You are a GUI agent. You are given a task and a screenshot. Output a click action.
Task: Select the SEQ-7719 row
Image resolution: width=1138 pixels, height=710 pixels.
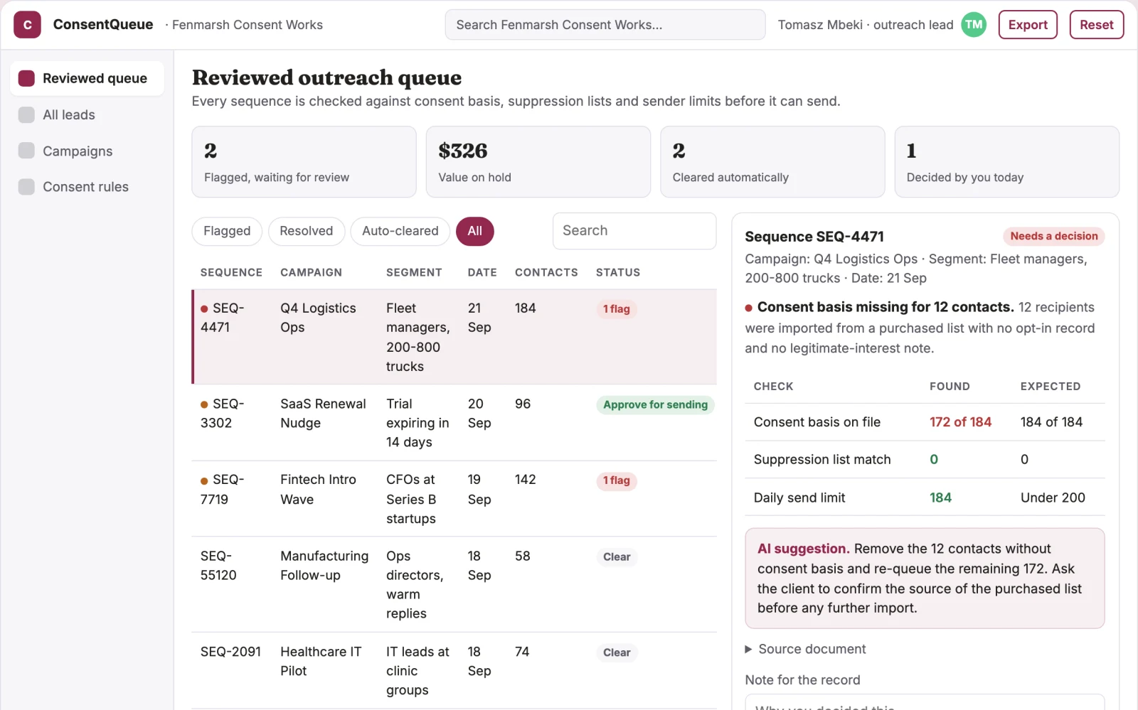click(x=454, y=499)
